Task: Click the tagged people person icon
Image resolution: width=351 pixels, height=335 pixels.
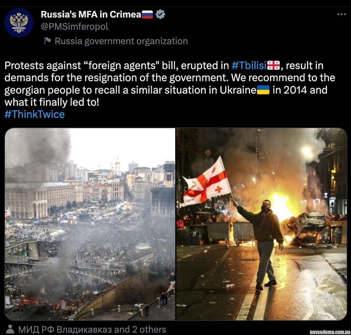Action: [x=10, y=329]
